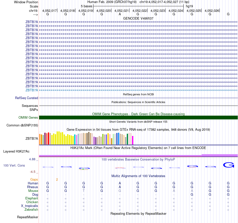
Task: Open the H3K27Ac Mark track title
Action: pyautogui.click(x=138, y=148)
